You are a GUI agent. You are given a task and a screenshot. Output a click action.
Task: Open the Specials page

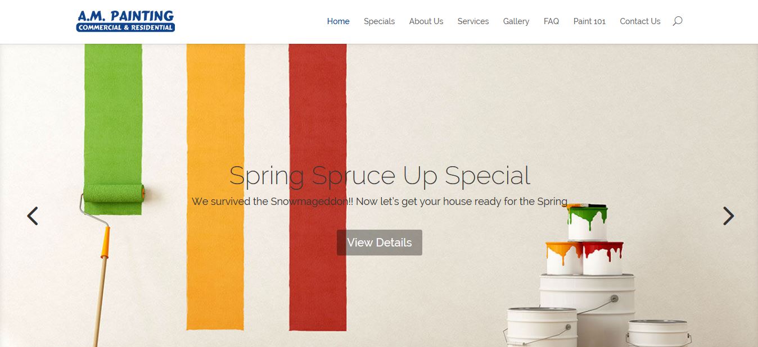pyautogui.click(x=379, y=21)
